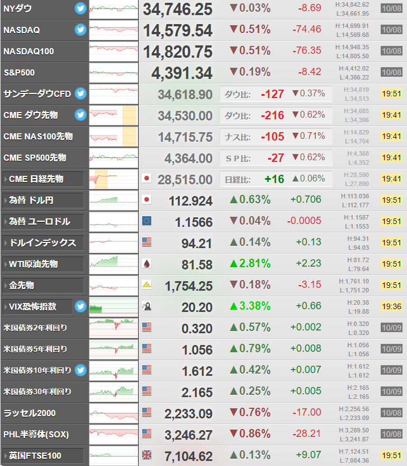Open the S&P500 index label
407x466 pixels.
click(x=19, y=72)
